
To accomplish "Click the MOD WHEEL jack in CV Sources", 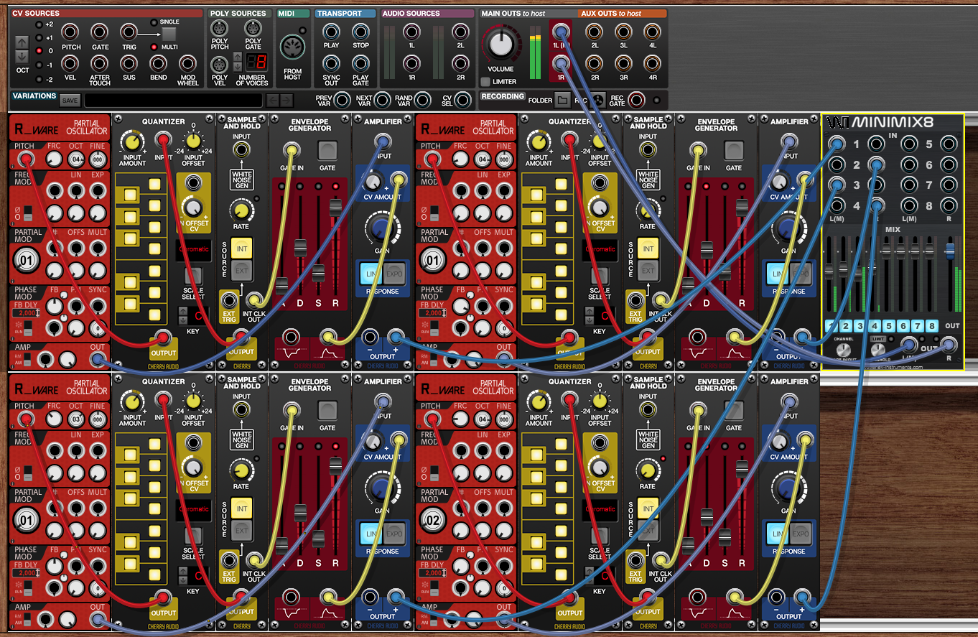I will (x=187, y=63).
